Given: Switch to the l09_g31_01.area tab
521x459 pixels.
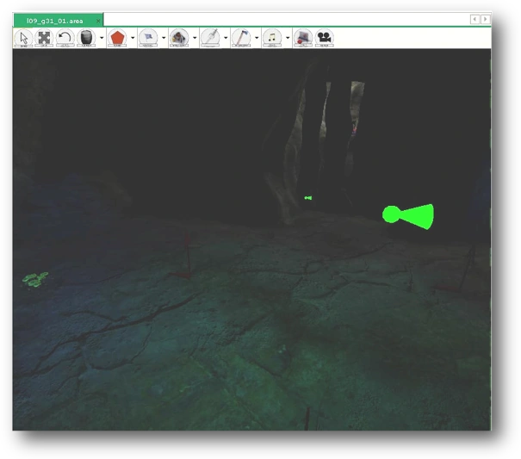Looking at the screenshot, I should click(55, 21).
